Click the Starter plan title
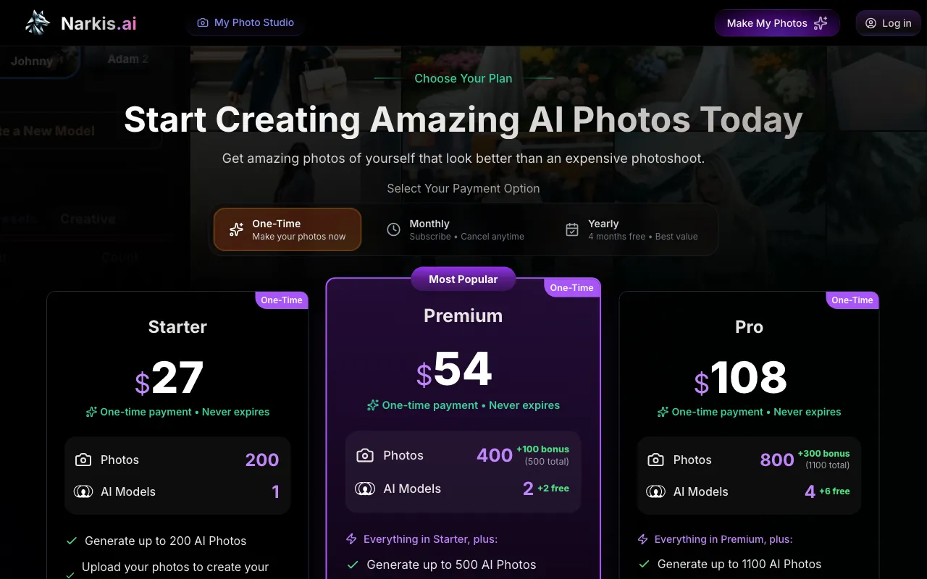Screen dimensions: 927x579 [177, 327]
